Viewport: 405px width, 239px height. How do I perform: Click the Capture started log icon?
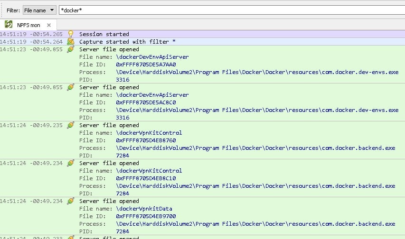71,42
